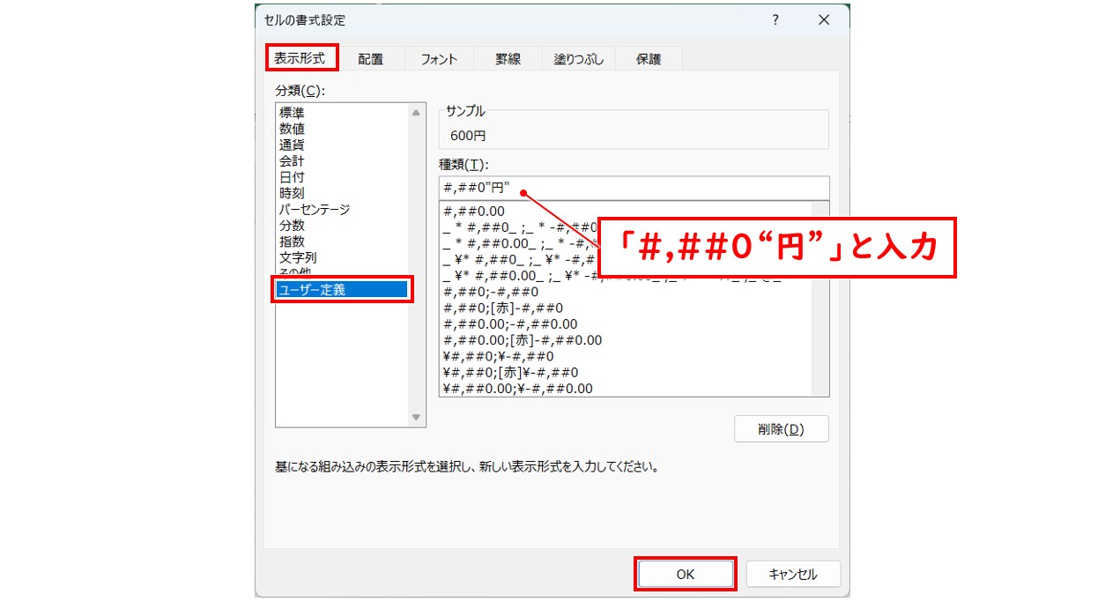Viewport: 1105px width, 602px height.
Task: Click inside the 種類 format input field
Action: tap(633, 187)
